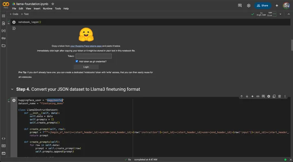Click the Gemini sparkle icon in cell toolbar
293x162 pixels.
tap(252, 96)
